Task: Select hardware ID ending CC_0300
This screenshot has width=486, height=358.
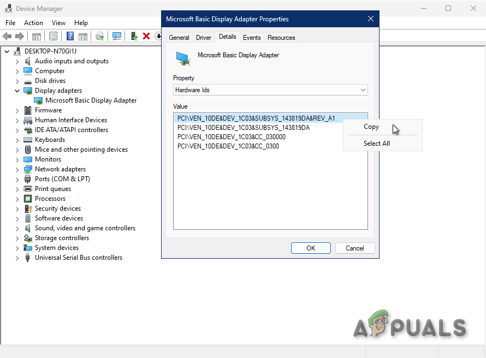Action: (x=228, y=146)
